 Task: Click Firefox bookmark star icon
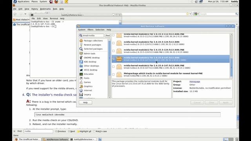pos(187,14)
